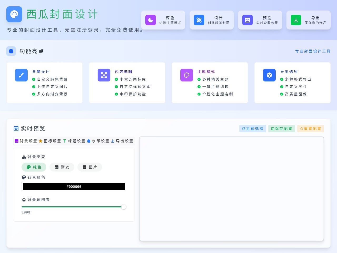
Task: Click the 多方向渐变背景 feature text
Action: 52,94
